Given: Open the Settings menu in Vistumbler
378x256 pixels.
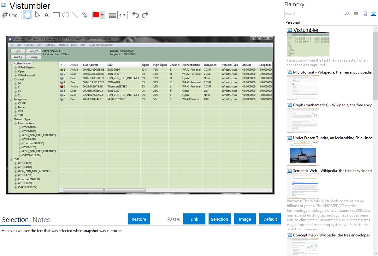Looking at the screenshot, I should point(50,45).
